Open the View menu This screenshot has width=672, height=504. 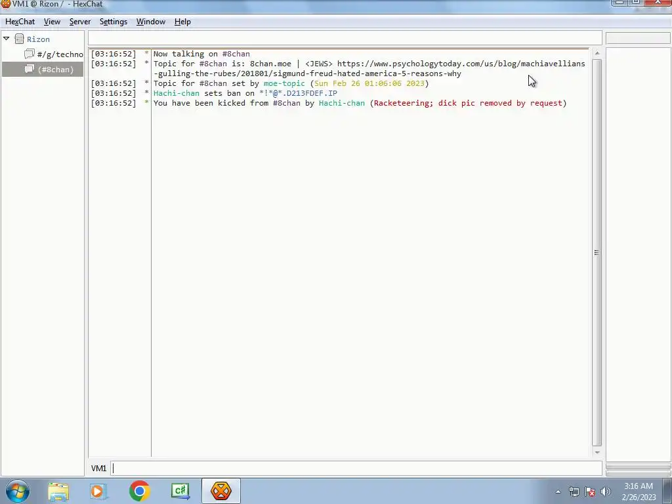pyautogui.click(x=52, y=22)
